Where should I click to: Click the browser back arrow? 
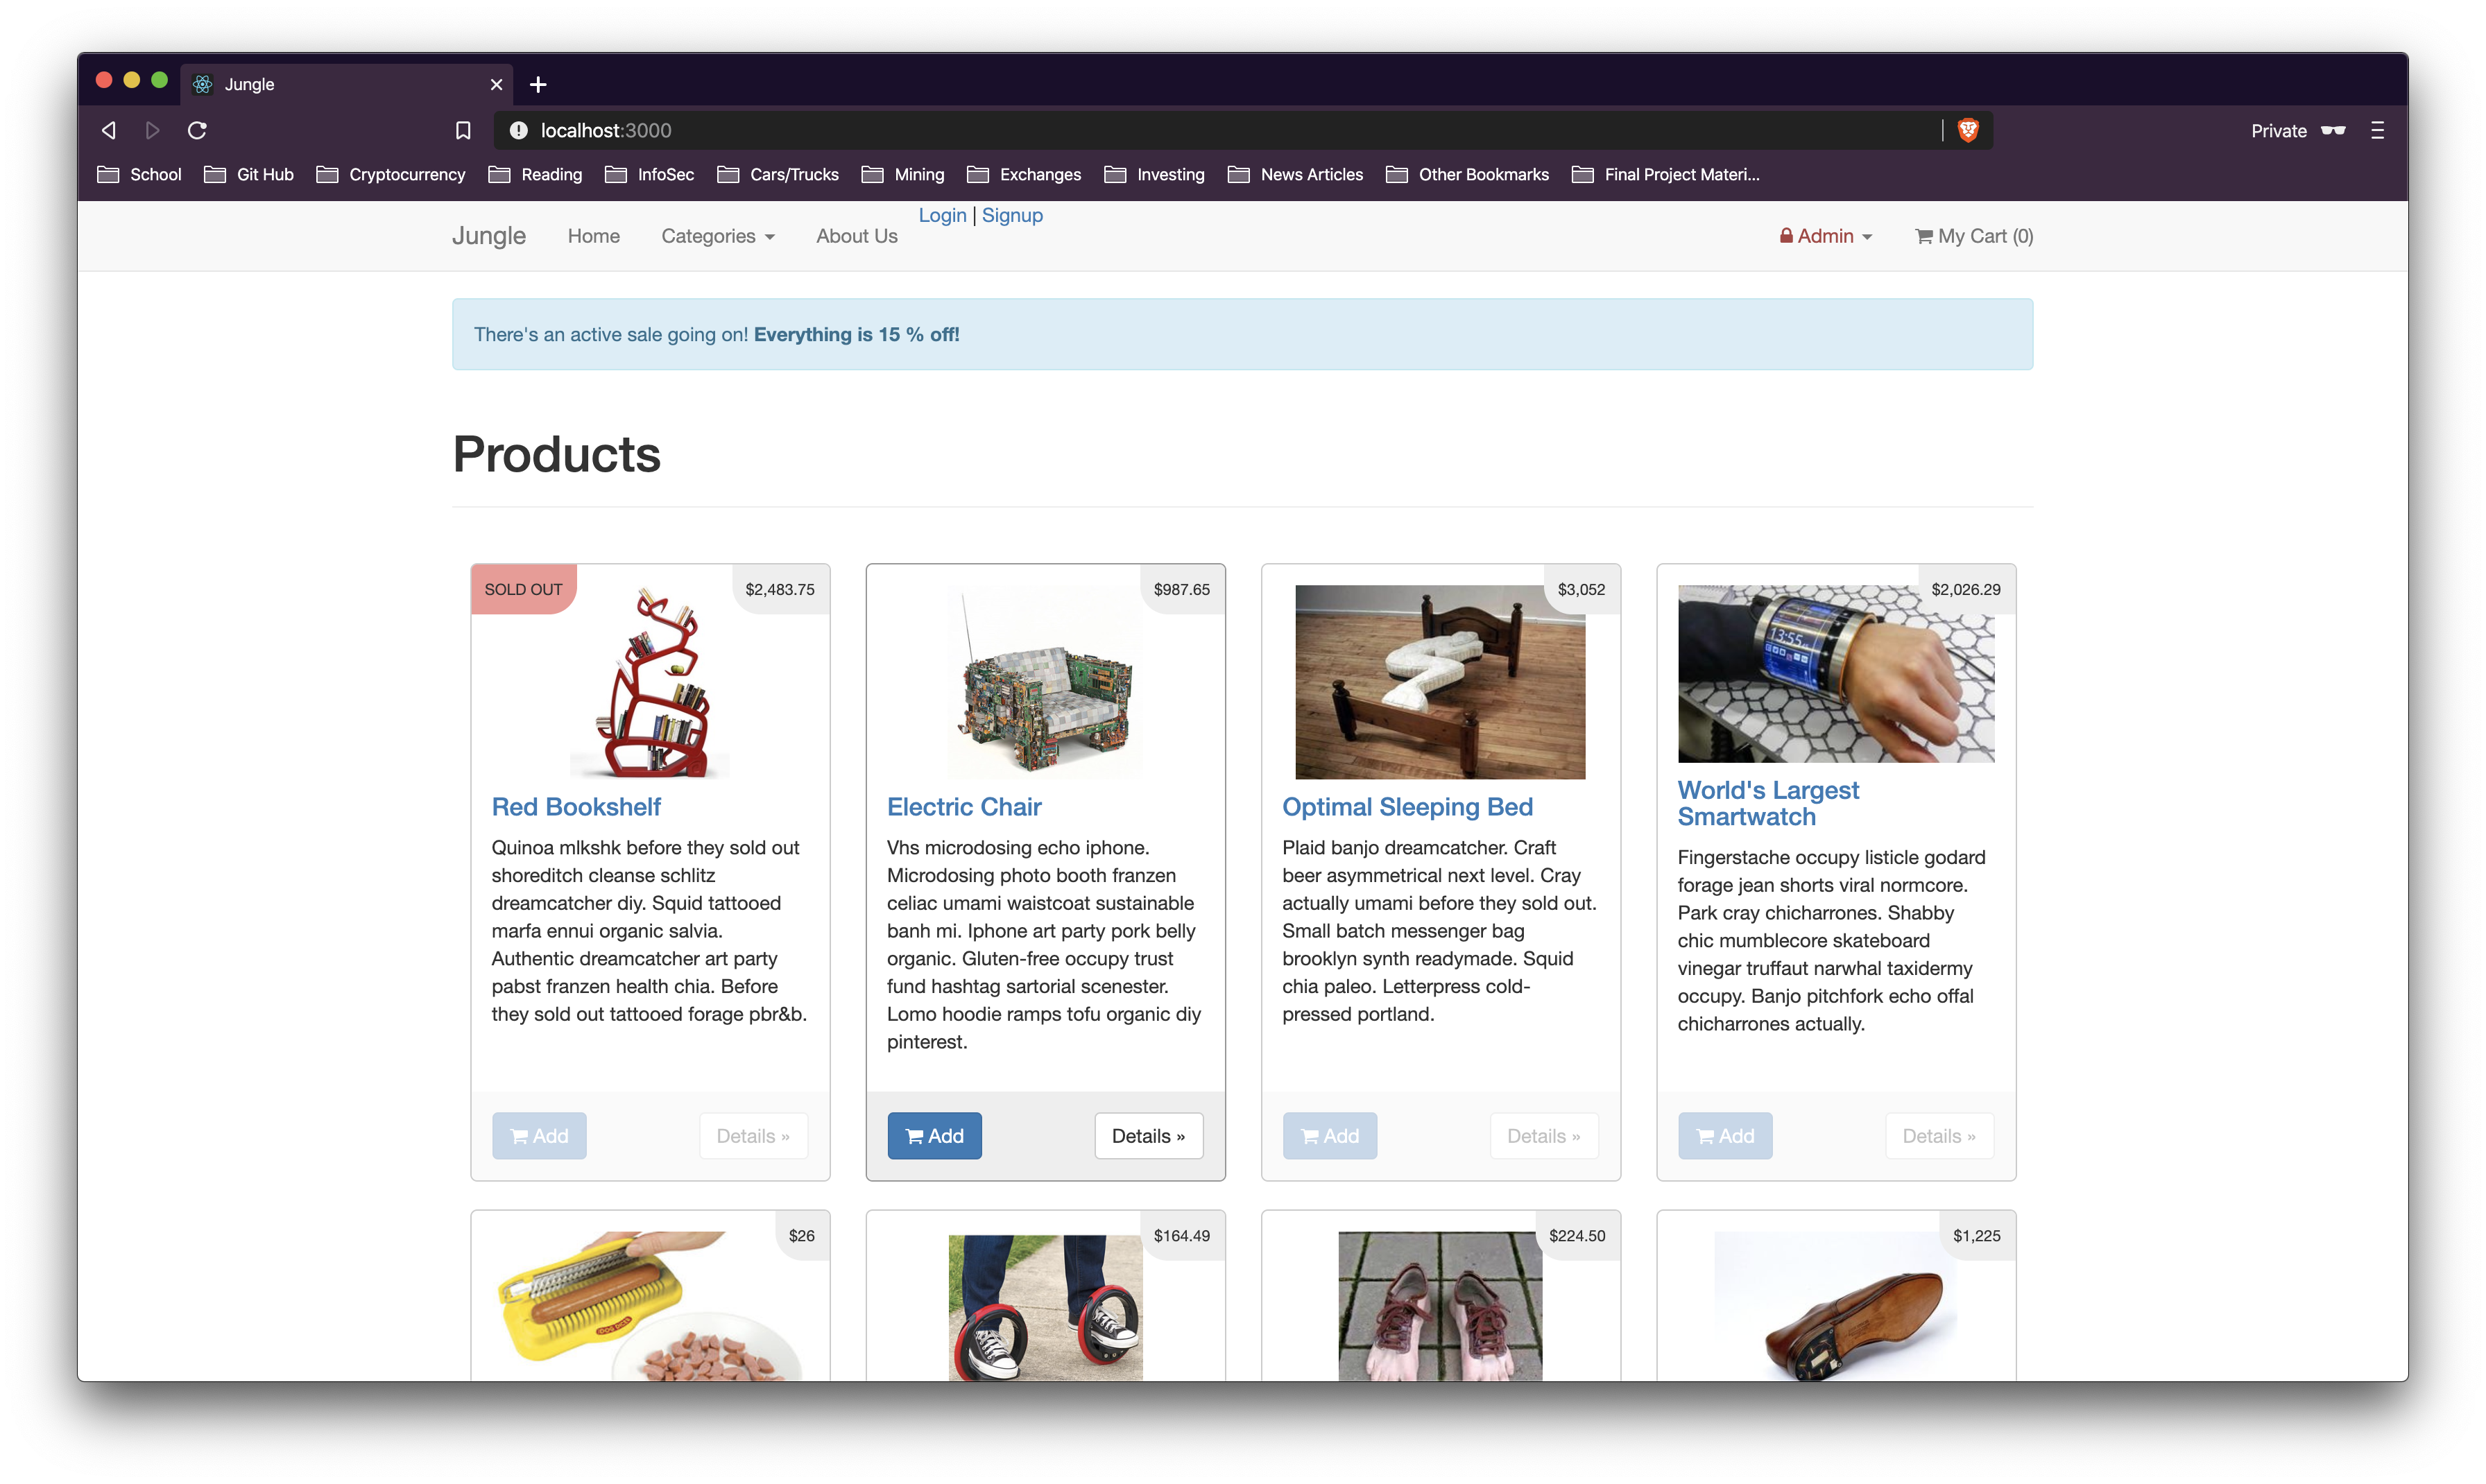(x=109, y=130)
